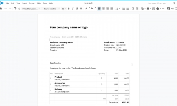Open the shapes dropdown arrow
The image size is (177, 106).
pyautogui.click(x=160, y=9)
